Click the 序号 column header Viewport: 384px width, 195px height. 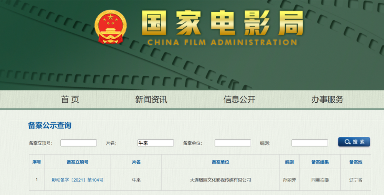[x=37, y=162]
